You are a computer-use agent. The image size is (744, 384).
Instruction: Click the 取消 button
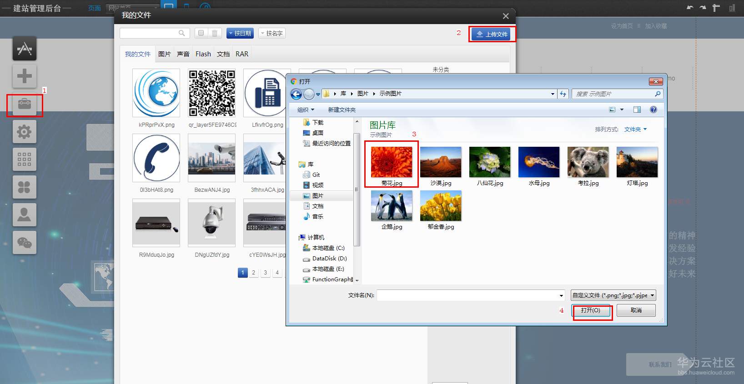[x=636, y=310]
